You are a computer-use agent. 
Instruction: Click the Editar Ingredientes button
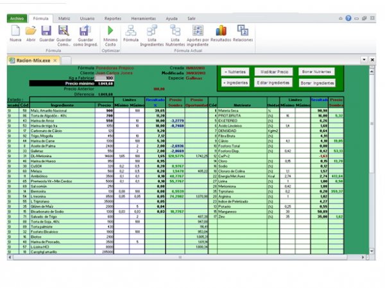coord(273,83)
